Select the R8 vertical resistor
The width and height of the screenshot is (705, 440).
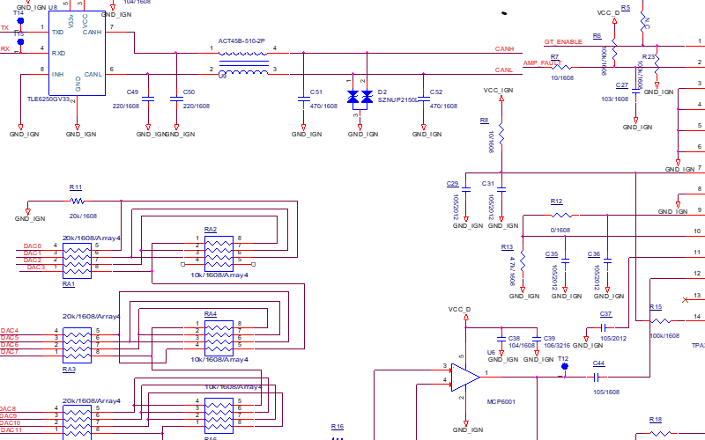pyautogui.click(x=501, y=135)
